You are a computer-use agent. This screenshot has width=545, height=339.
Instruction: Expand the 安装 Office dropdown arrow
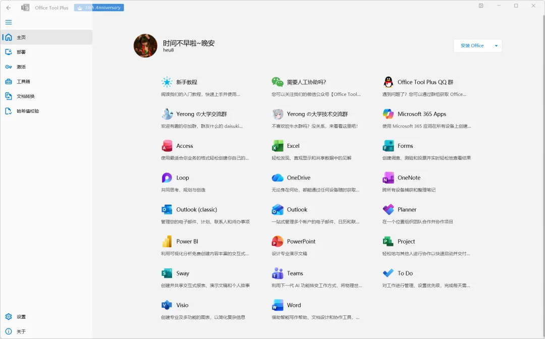pos(496,46)
